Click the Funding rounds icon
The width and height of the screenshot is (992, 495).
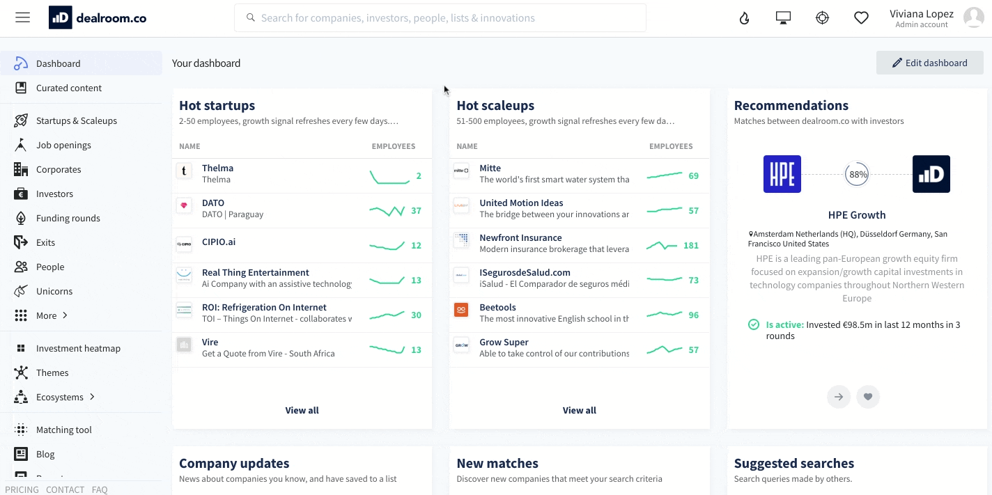pyautogui.click(x=21, y=218)
